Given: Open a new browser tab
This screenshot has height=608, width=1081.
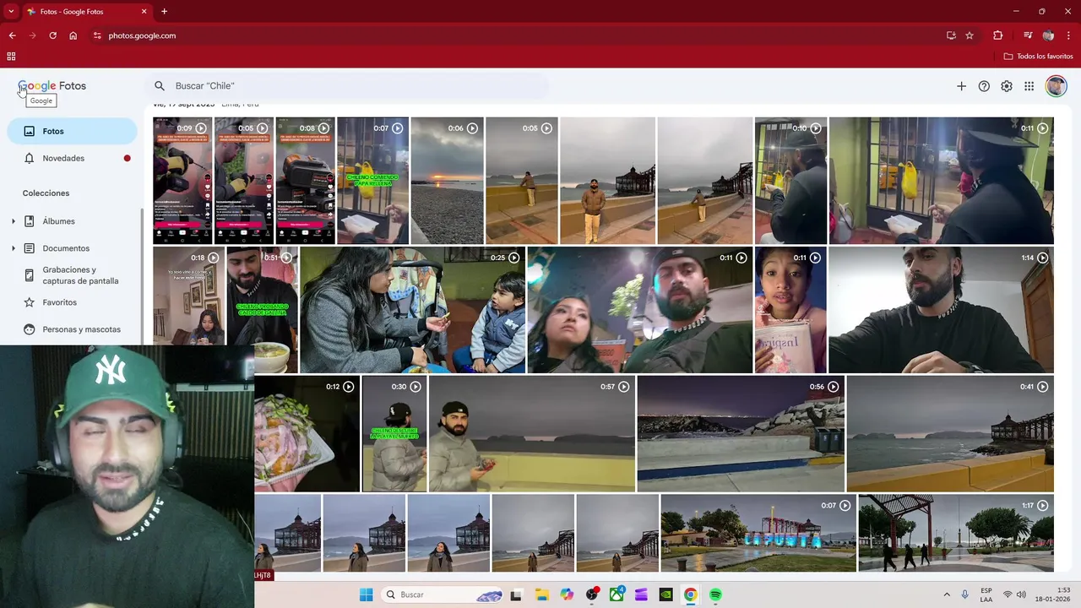Looking at the screenshot, I should 164,11.
